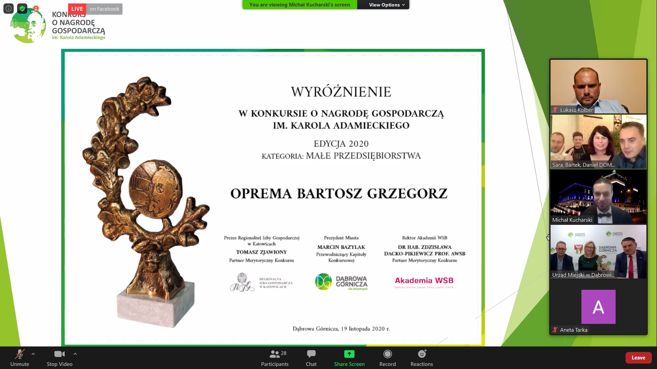Click 'KATEGORIA: MAŁE PRZEDSIĘBIORSTWA' text
Screen dimensions: 657x369
(341, 156)
